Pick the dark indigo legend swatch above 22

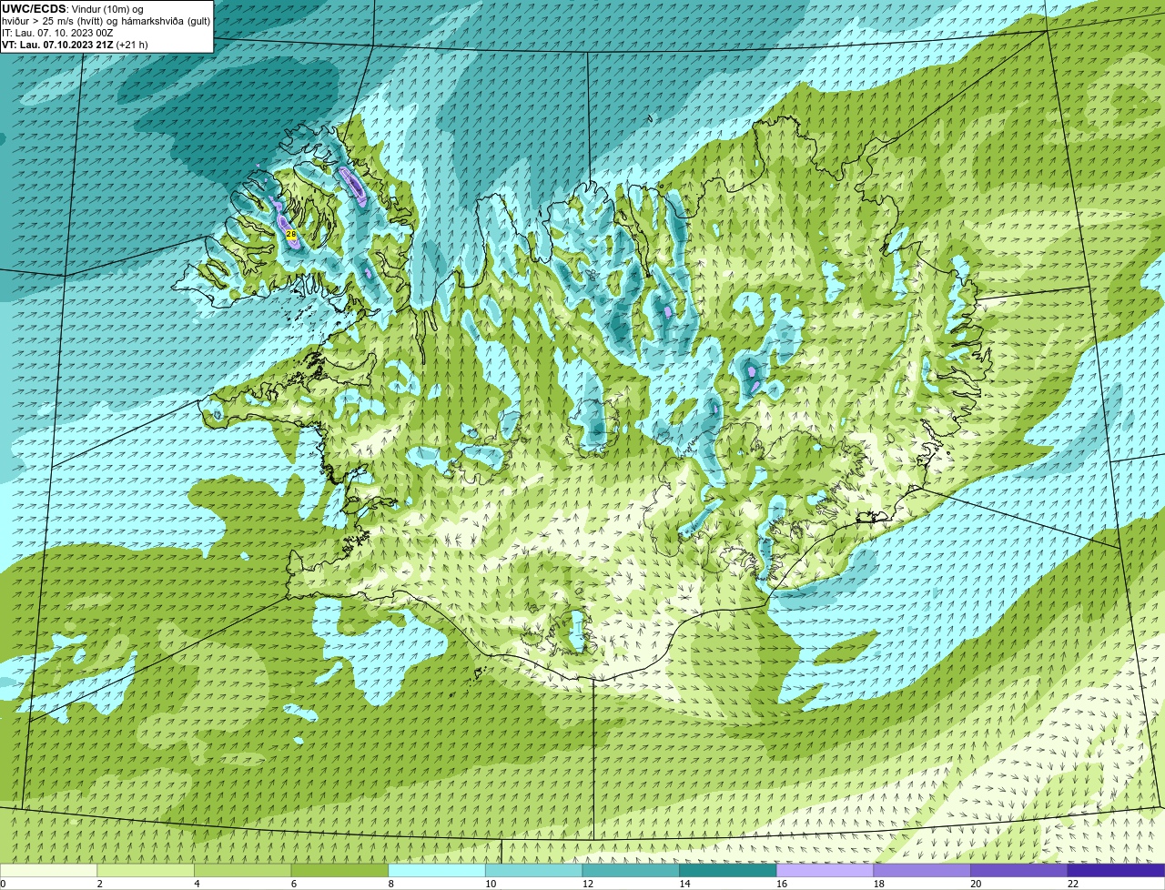click(x=1117, y=870)
